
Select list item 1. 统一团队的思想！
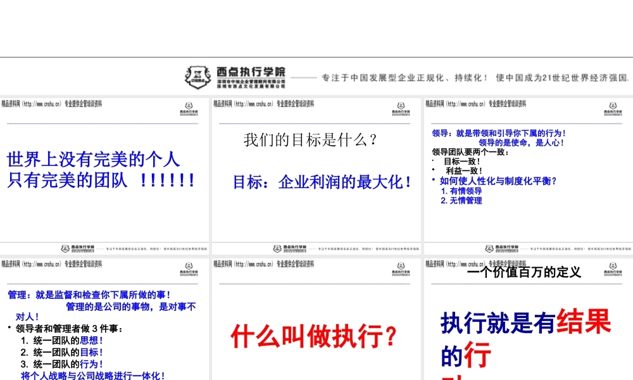[62, 341]
